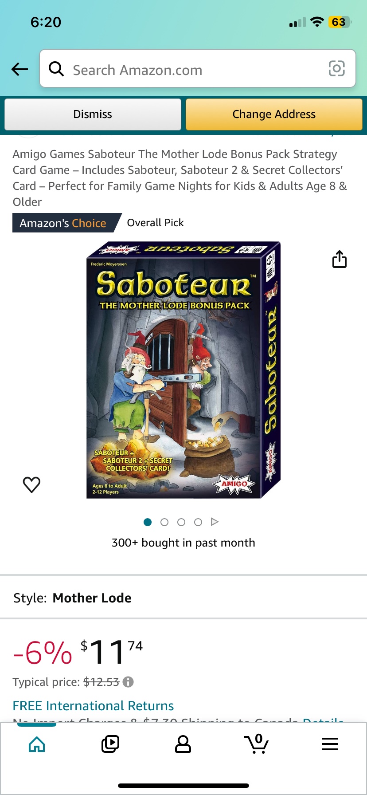This screenshot has width=367, height=795.
Task: Select fourth image pagination dot
Action: (x=198, y=522)
